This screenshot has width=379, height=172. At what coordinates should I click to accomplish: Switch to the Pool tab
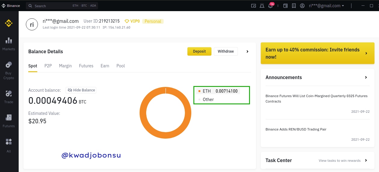(x=121, y=66)
